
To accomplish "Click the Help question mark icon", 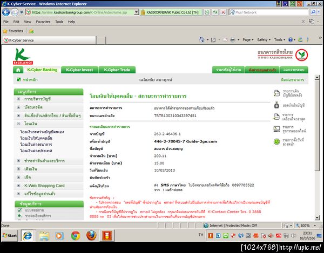I will point(291,39).
